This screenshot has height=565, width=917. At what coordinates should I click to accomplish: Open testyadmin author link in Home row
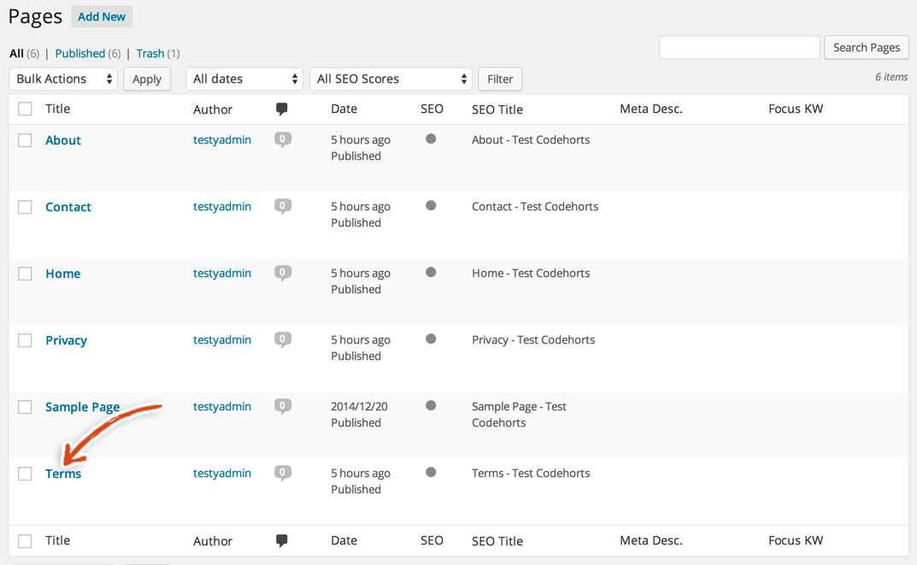222,274
